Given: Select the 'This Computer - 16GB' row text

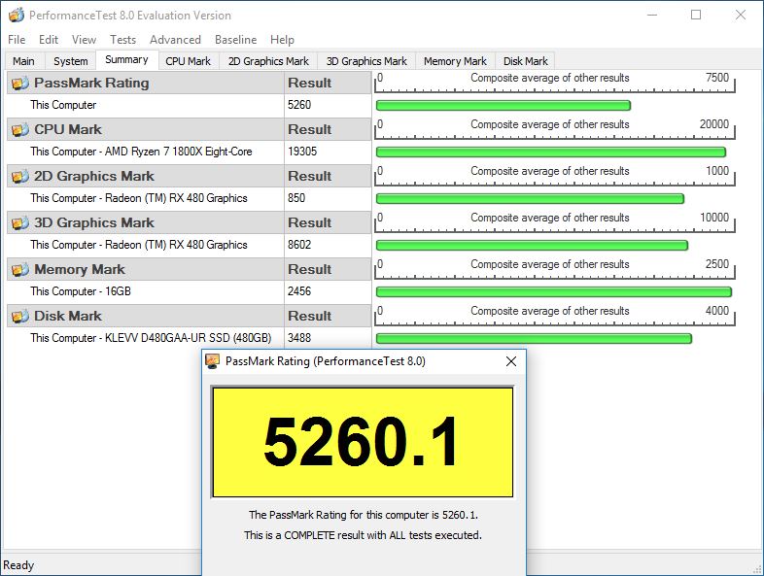Looking at the screenshot, I should [x=81, y=291].
